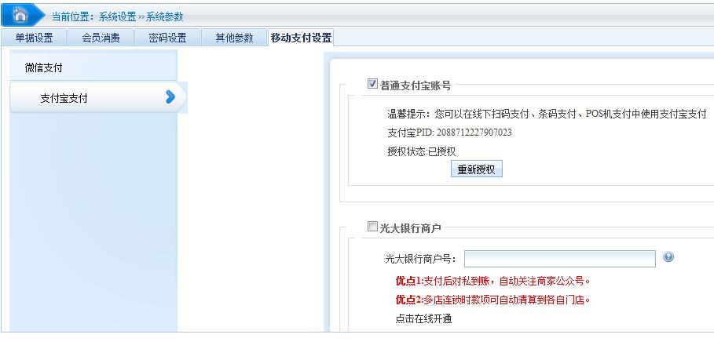Screen dimensions: 714x349
Task: Open the 会员消费 tab
Action: click(x=101, y=38)
